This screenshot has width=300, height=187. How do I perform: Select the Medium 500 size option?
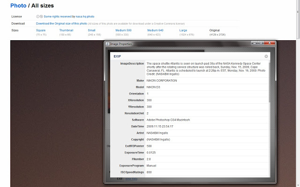[123, 30]
